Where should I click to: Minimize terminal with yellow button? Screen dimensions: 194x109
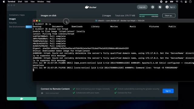tap(37, 21)
